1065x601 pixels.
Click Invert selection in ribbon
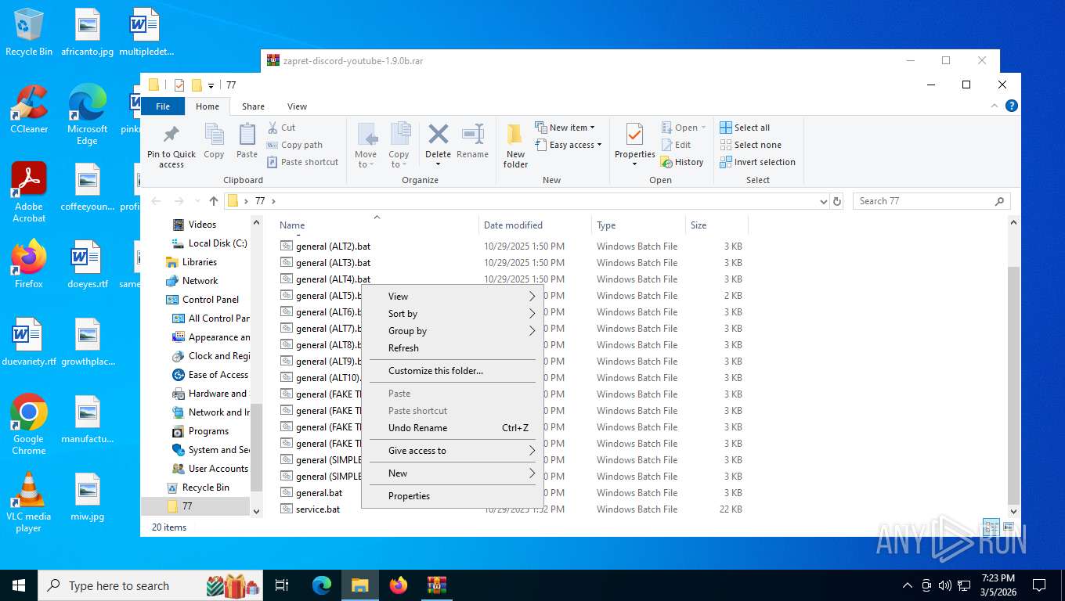pos(757,162)
